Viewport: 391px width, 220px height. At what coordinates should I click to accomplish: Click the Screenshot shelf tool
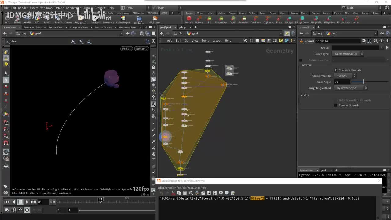click(x=108, y=19)
